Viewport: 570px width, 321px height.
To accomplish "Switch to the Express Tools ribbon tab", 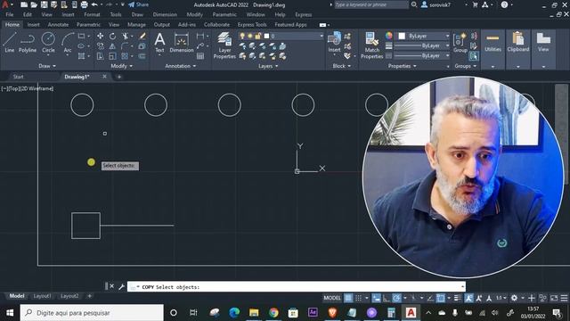I will point(252,25).
